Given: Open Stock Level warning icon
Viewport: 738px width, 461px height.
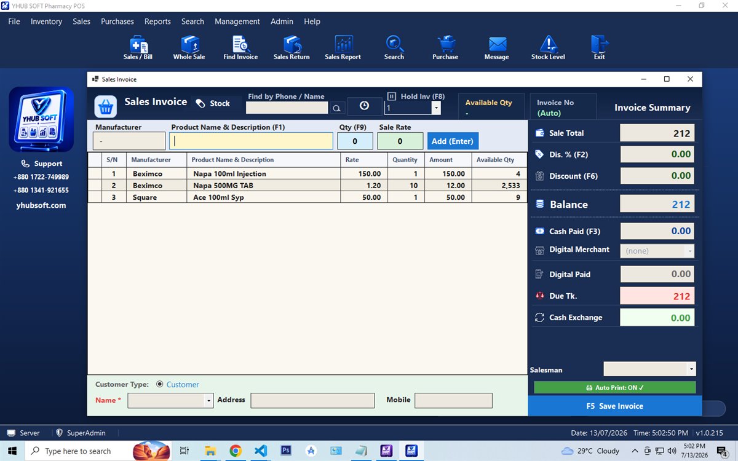Looking at the screenshot, I should tap(548, 47).
